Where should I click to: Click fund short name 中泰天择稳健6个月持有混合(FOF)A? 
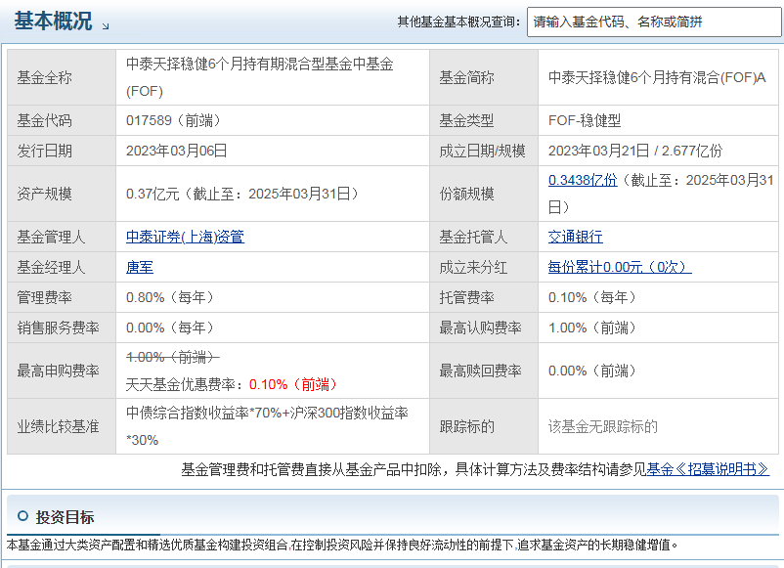657,77
